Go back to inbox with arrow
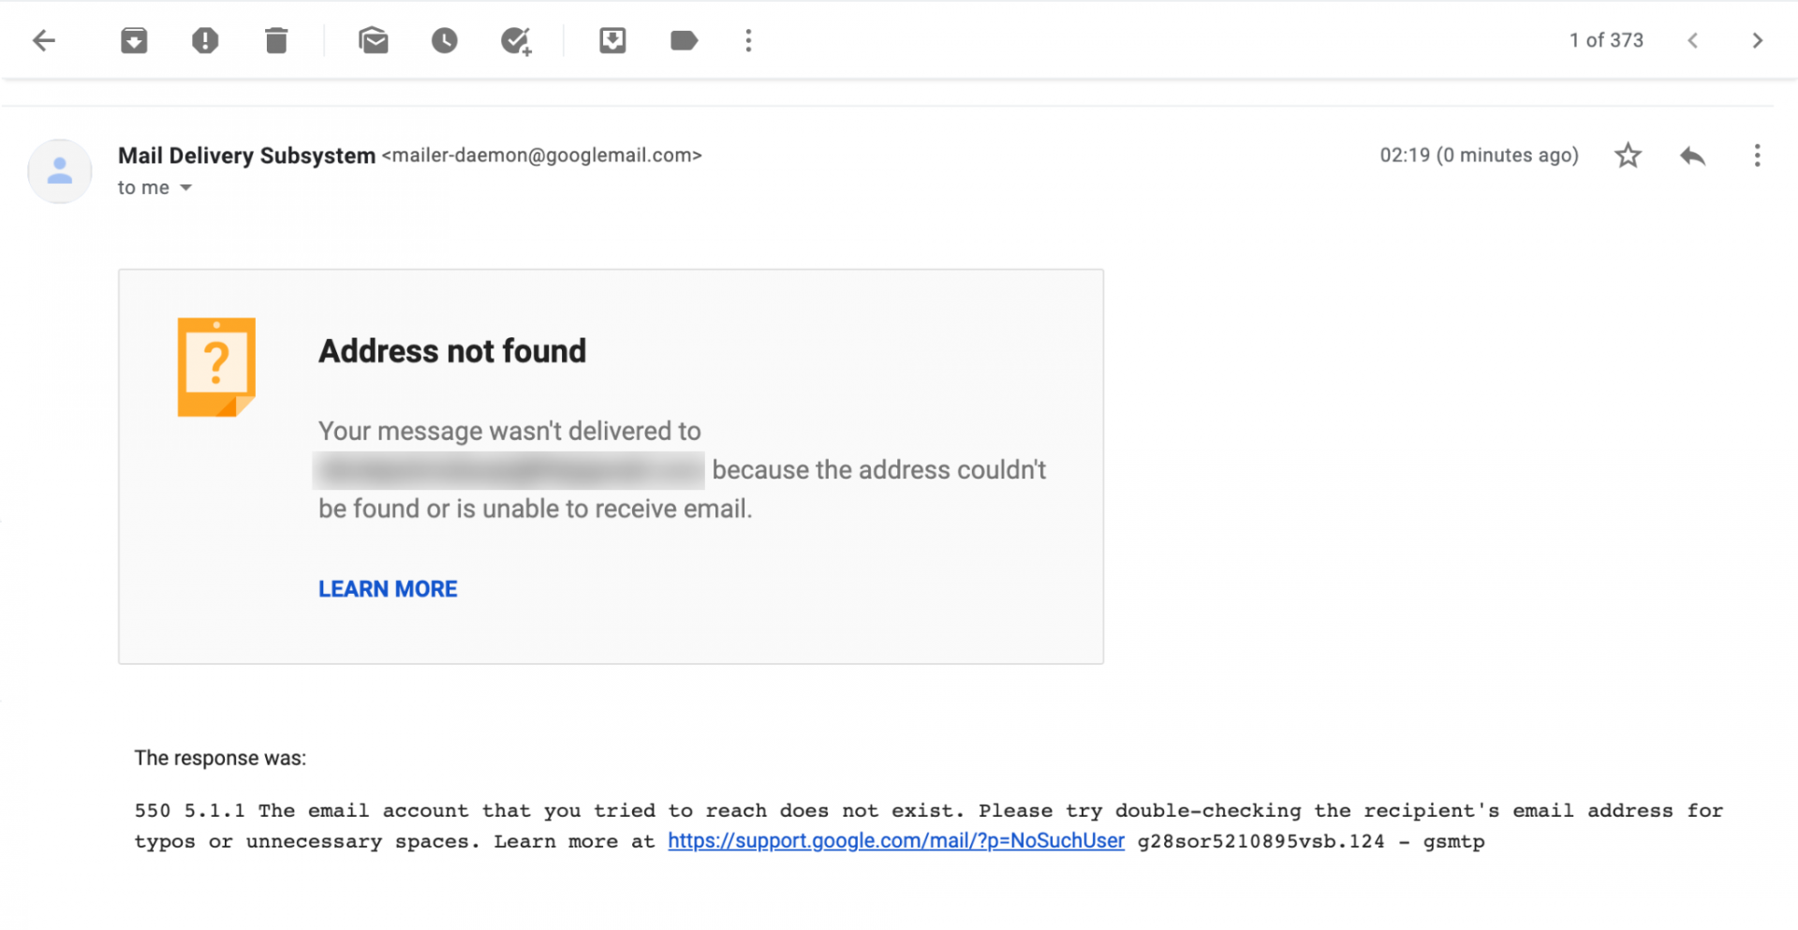Image resolution: width=1798 pixels, height=930 pixels. point(44,40)
